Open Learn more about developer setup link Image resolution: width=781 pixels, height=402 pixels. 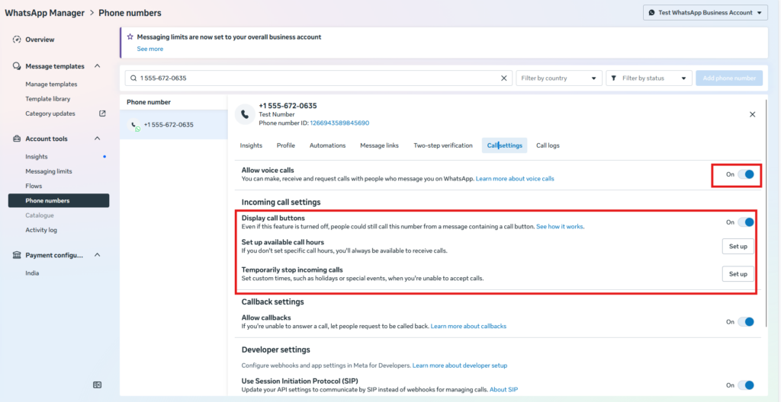(x=460, y=365)
